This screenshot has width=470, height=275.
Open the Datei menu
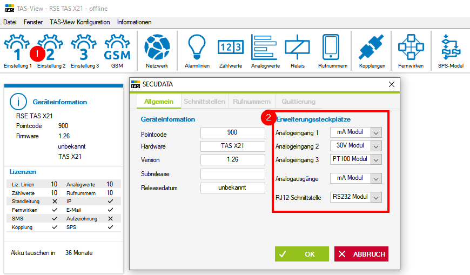[x=10, y=22]
